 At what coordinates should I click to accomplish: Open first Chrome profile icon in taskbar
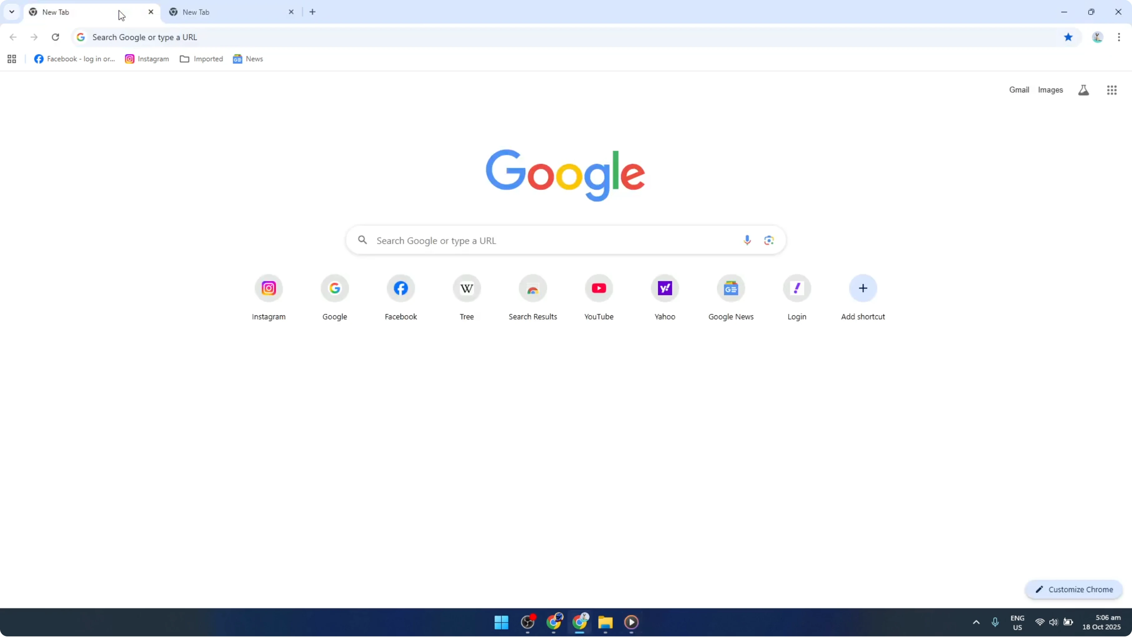click(554, 623)
